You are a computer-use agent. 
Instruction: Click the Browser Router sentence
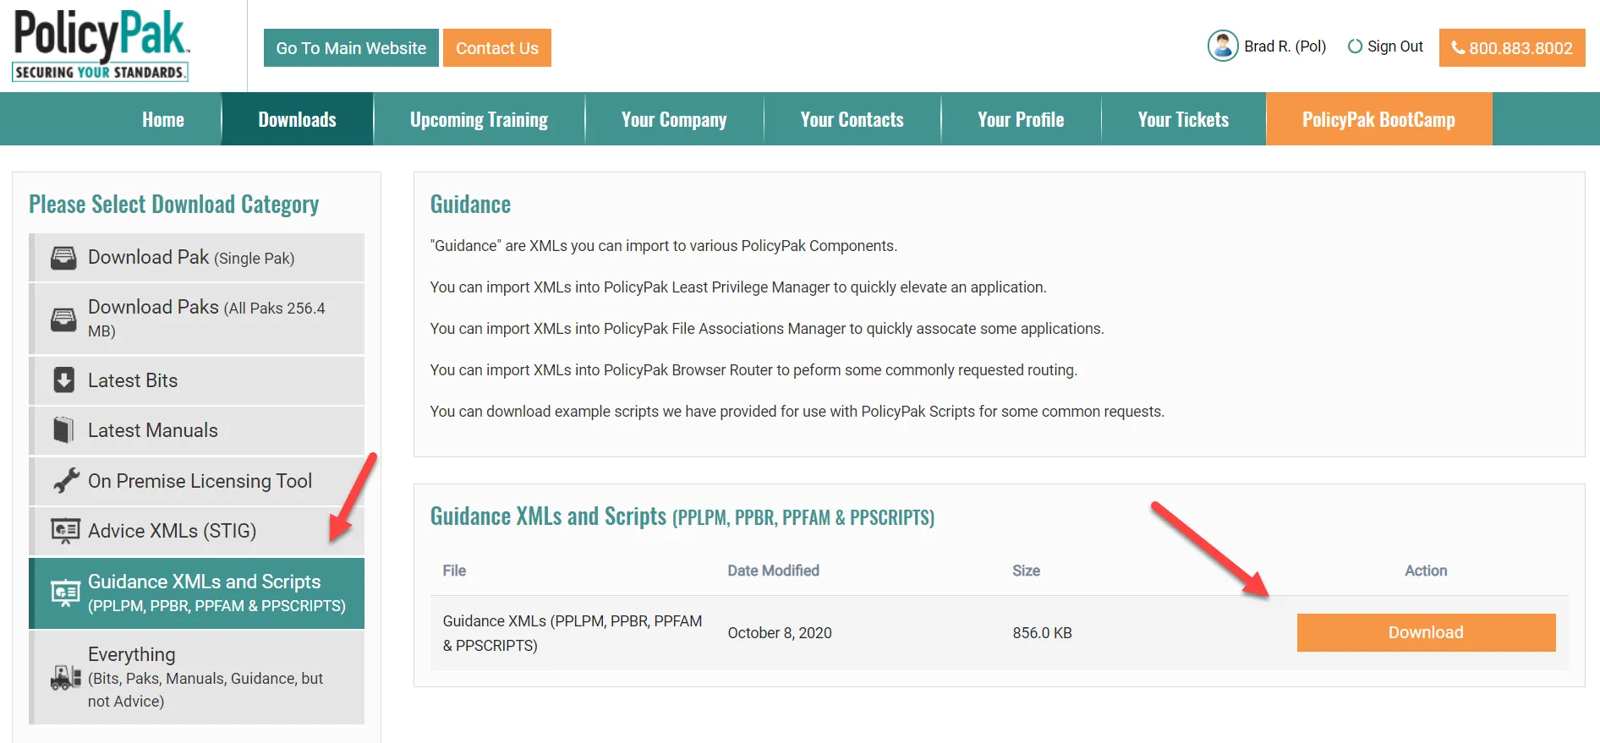753,370
